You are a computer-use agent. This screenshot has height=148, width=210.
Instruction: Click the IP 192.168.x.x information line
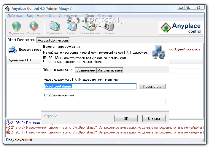[85, 58]
